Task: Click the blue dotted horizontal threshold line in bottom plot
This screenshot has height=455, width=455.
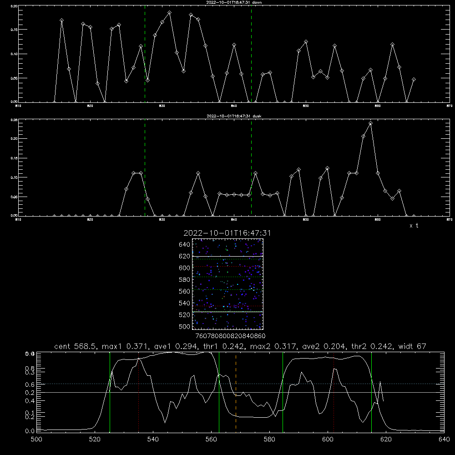Action: pos(240,384)
